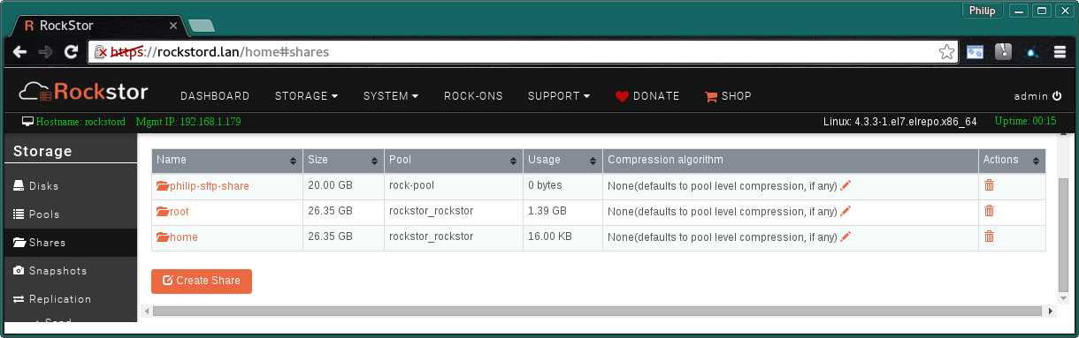Click the rock-pool cell
Image resolution: width=1079 pixels, height=338 pixels.
point(453,186)
